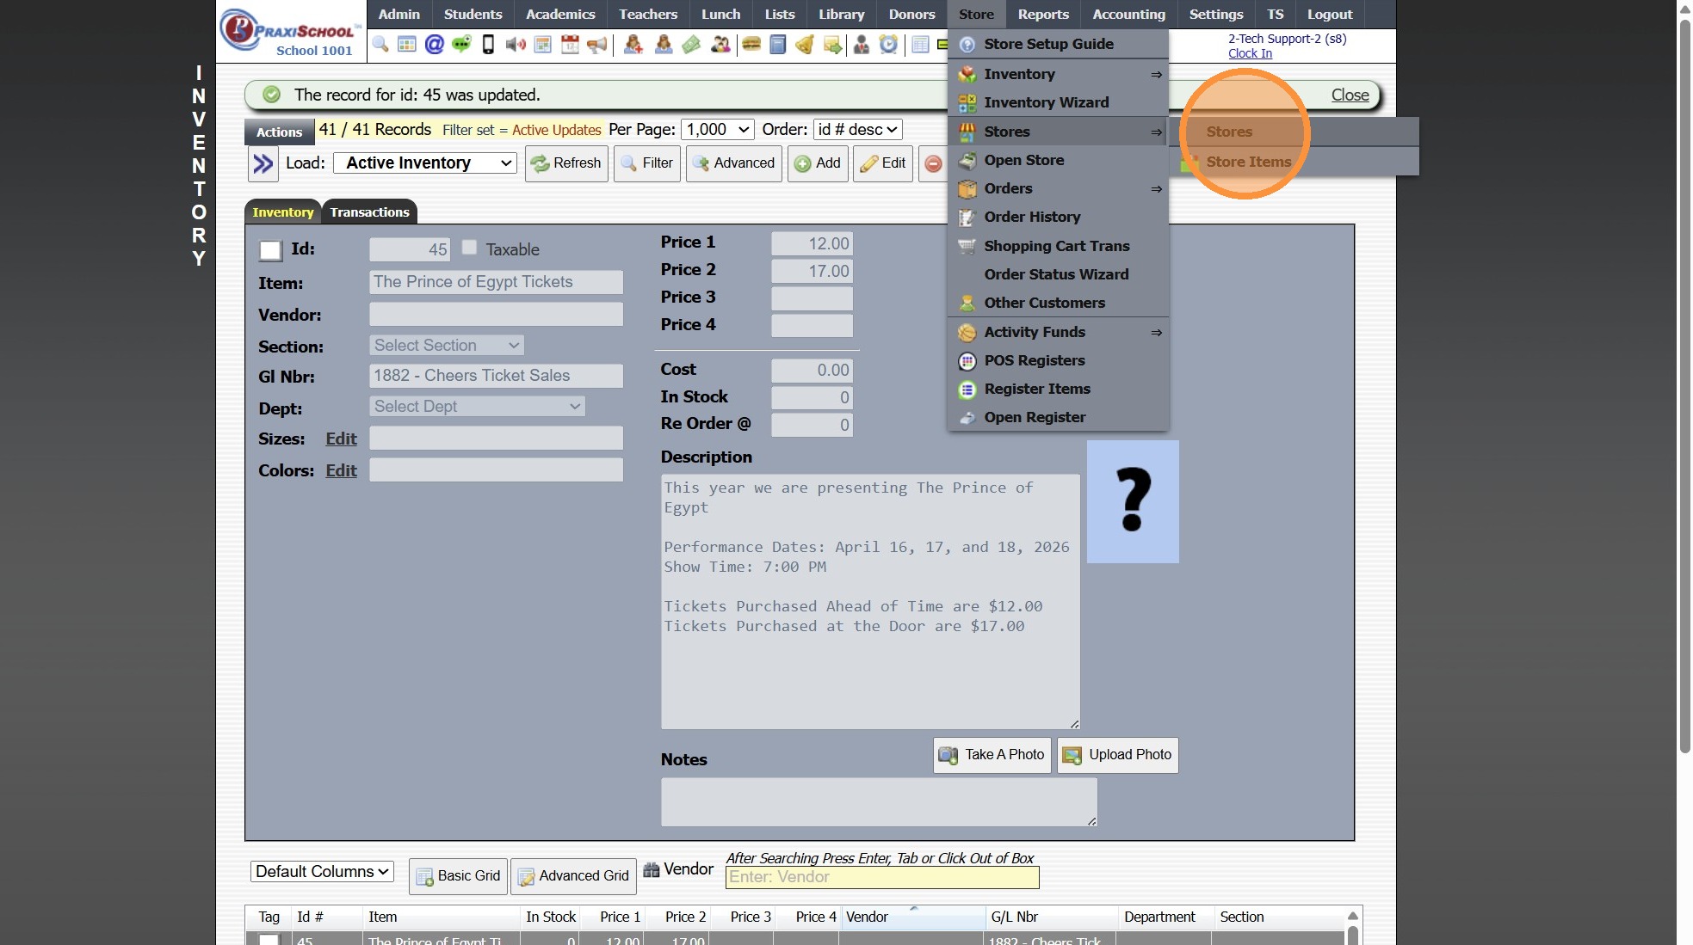Image resolution: width=1693 pixels, height=945 pixels.
Task: Tick the Tag checkbox for row 45
Action: point(269,940)
